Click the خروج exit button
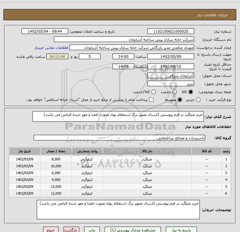 [51, 230]
